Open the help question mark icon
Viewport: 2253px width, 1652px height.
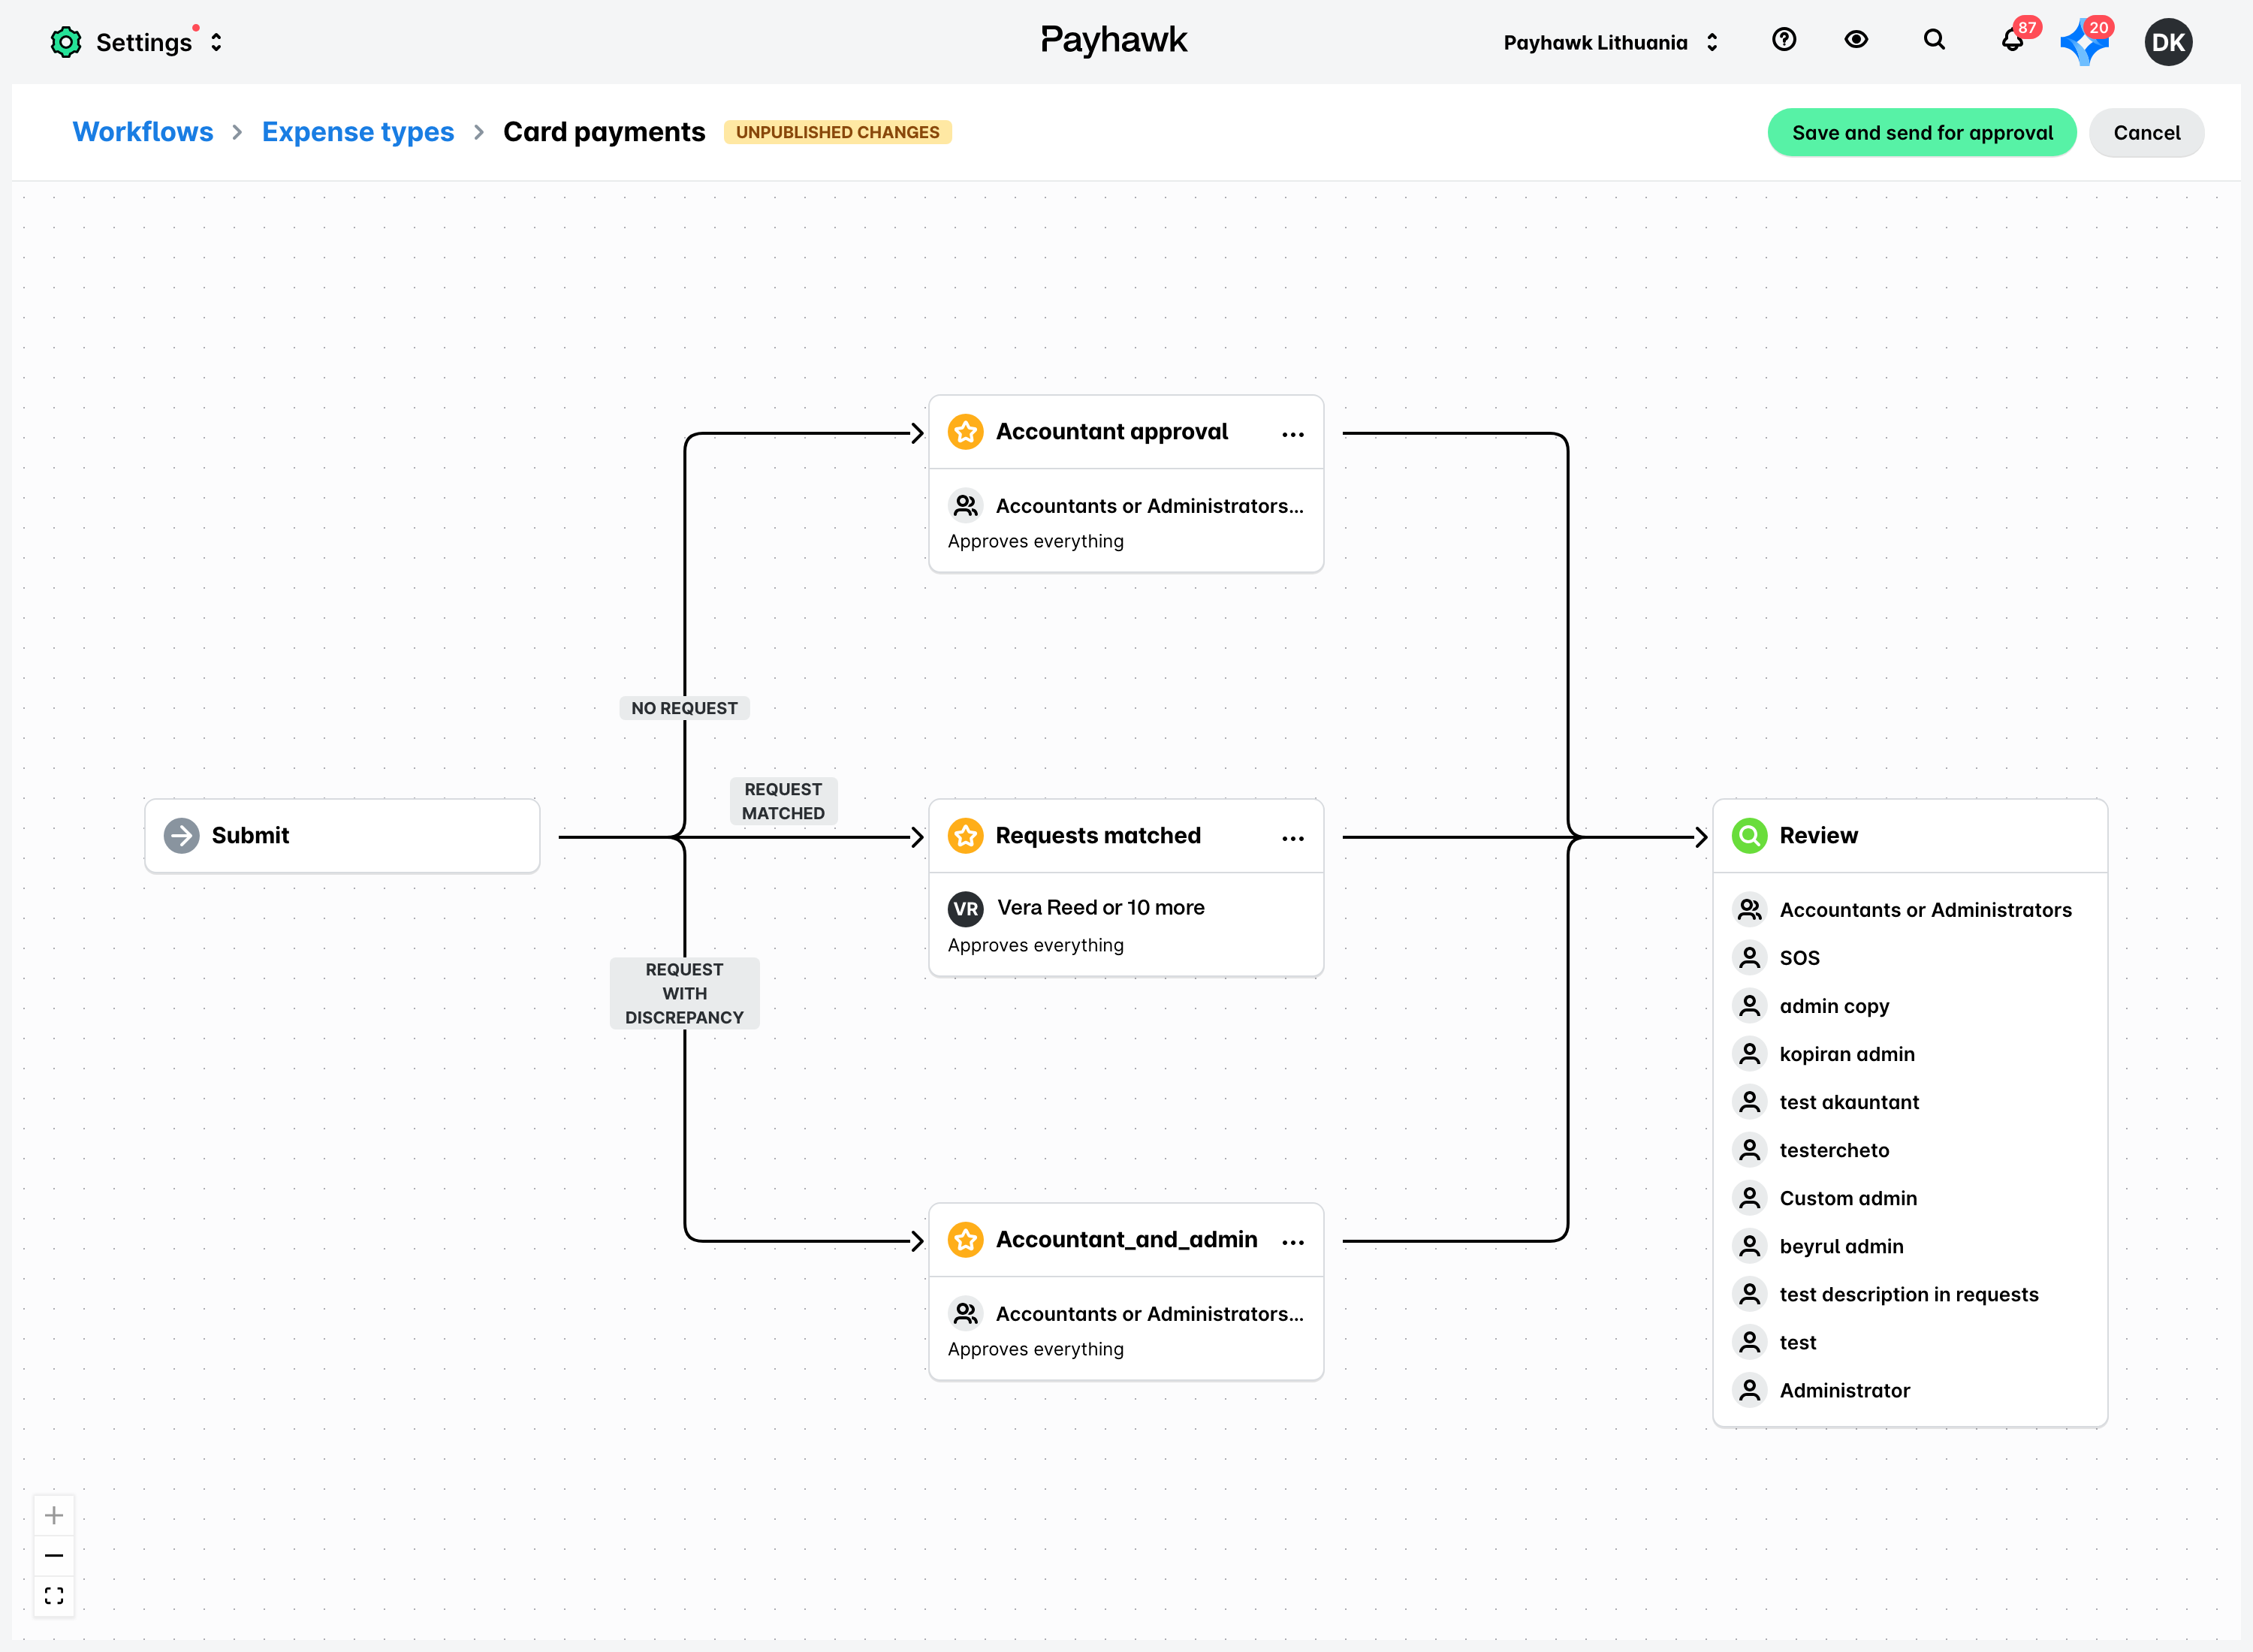tap(1783, 40)
